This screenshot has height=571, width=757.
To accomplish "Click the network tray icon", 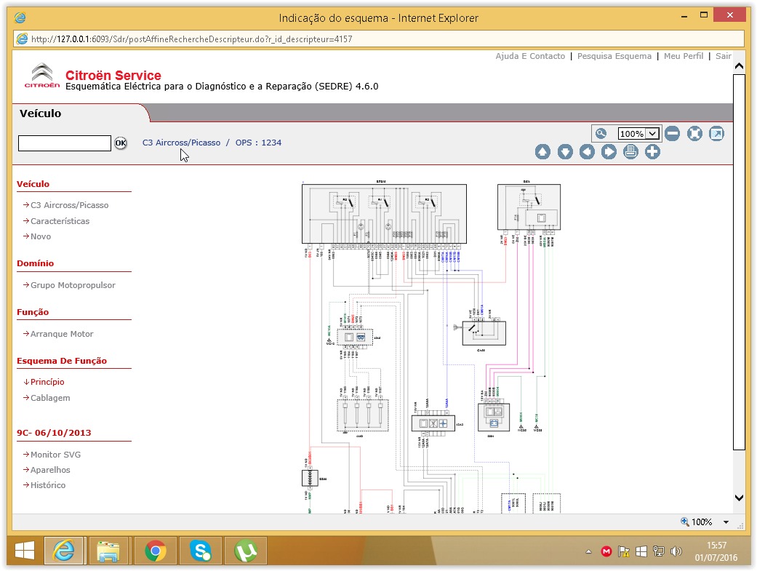I will coord(659,551).
